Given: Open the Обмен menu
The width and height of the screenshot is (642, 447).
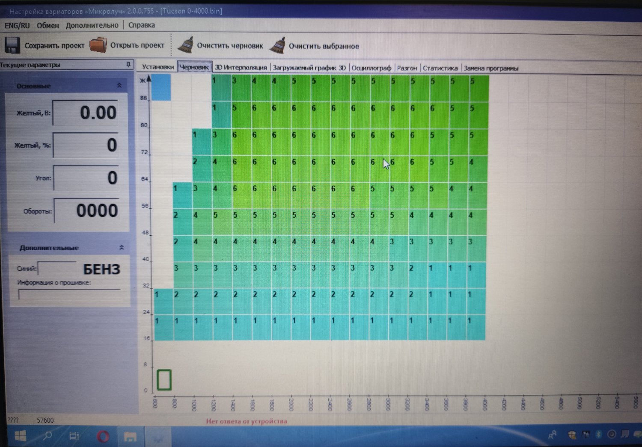Looking at the screenshot, I should click(x=48, y=26).
